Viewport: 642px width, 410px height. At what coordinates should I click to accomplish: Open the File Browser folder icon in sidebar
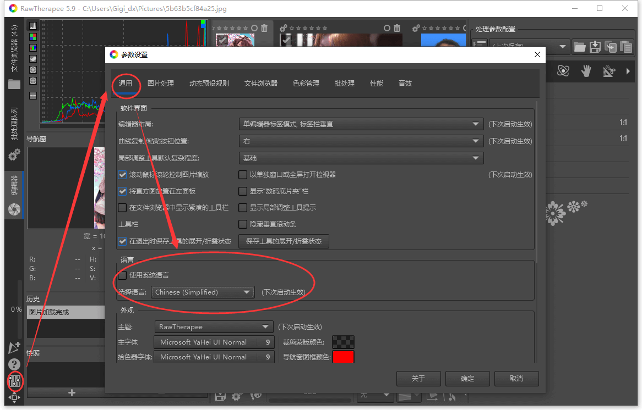tap(14, 84)
